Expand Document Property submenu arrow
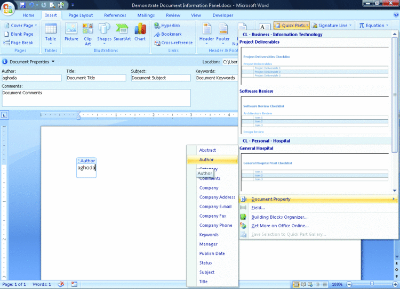The image size is (400, 289). click(x=394, y=199)
